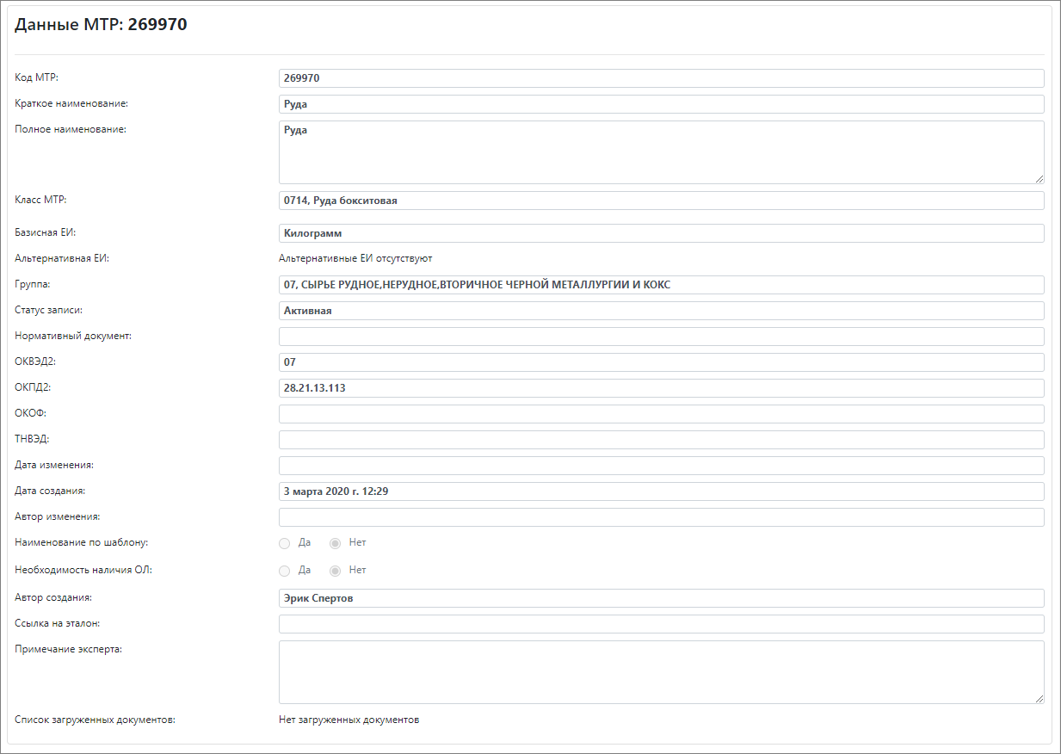Select the Статус записи field showing Активная

[661, 311]
